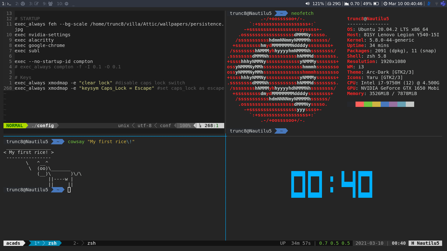
Task: Click the green swatch in neofetch palette
Action: pyautogui.click(x=368, y=104)
